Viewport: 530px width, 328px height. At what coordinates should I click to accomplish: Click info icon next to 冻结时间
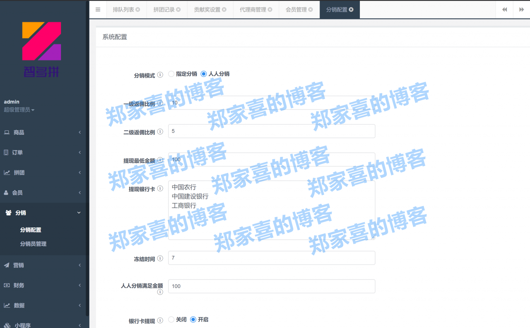click(160, 259)
